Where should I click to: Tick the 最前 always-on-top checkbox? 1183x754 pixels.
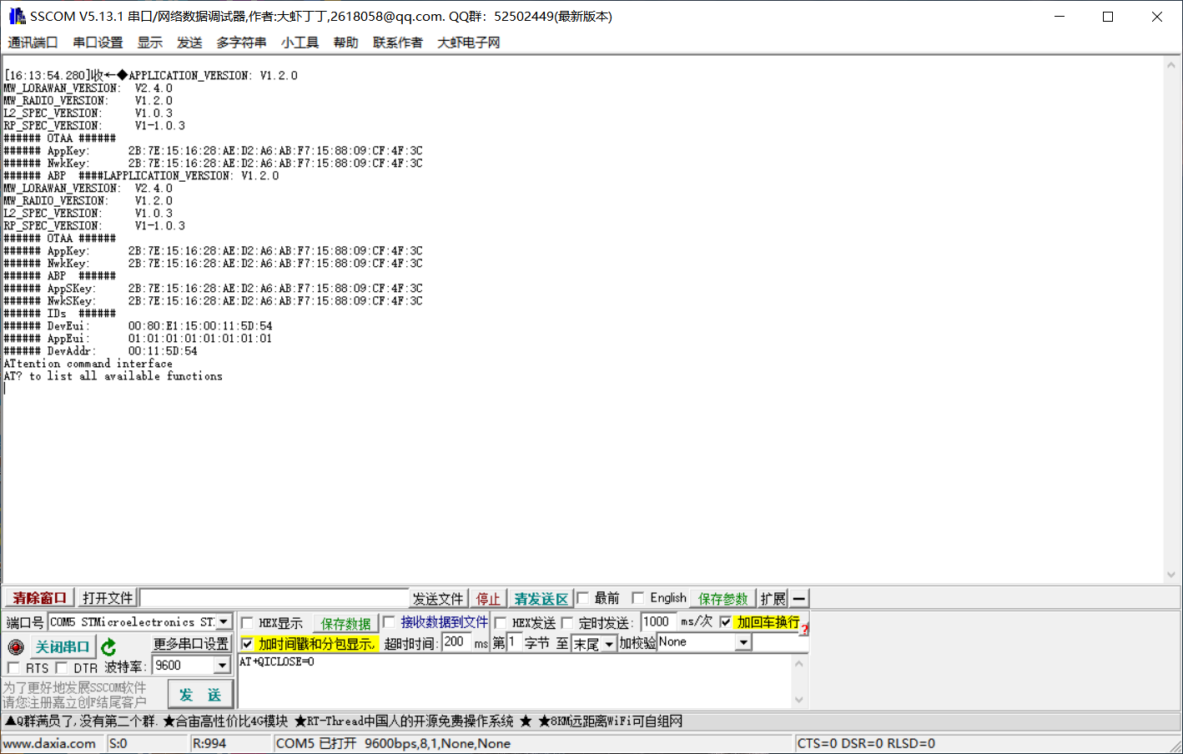583,598
